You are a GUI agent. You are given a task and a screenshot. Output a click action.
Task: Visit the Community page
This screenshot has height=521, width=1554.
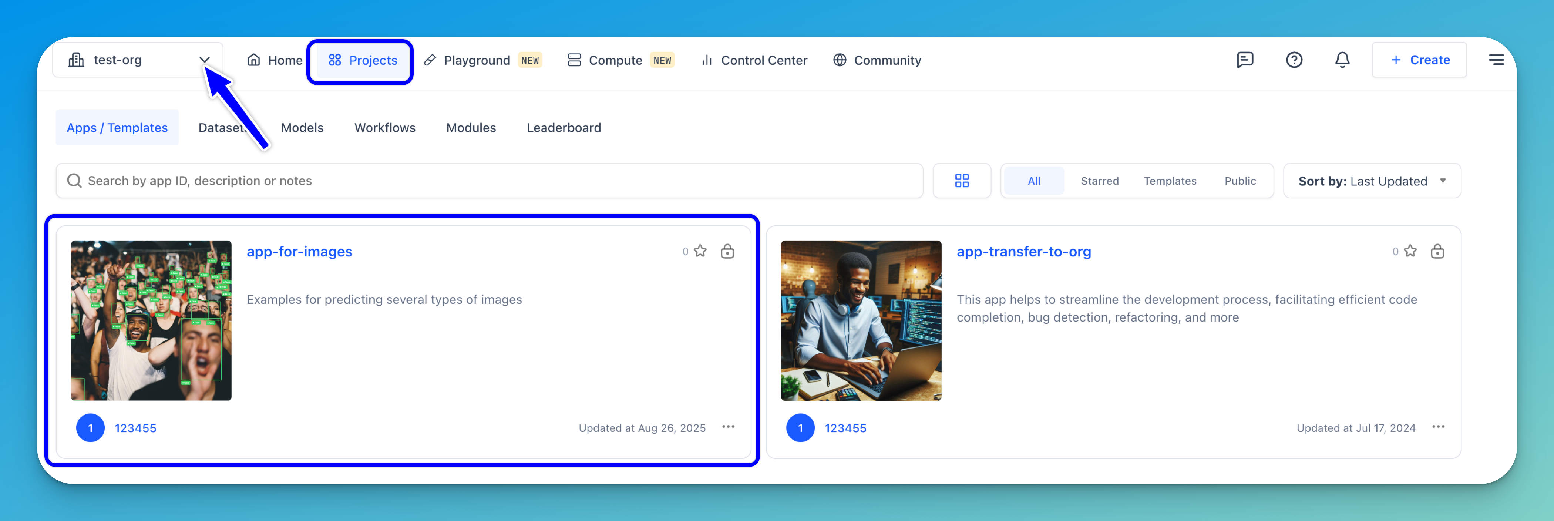(x=877, y=60)
